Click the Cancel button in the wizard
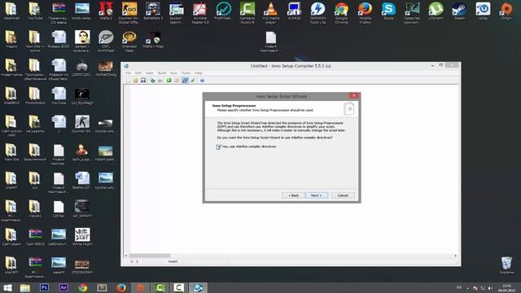Screen dimensions: 521x293 click(x=343, y=195)
